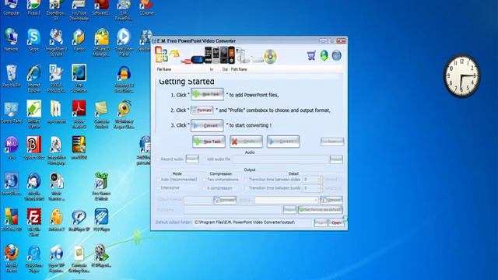This screenshot has height=280, width=498.
Task: Click the add audio file path field
Action: click(280, 159)
